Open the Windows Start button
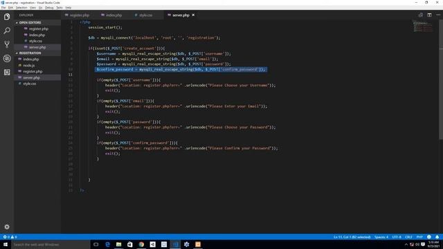Image resolution: width=443 pixels, height=249 pixels. coord(6,244)
